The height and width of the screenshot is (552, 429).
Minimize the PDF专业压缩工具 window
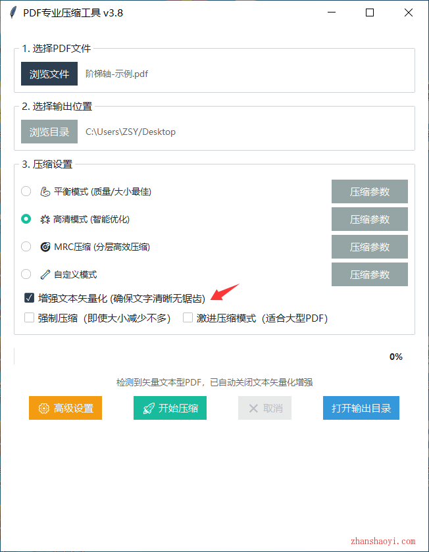[331, 13]
